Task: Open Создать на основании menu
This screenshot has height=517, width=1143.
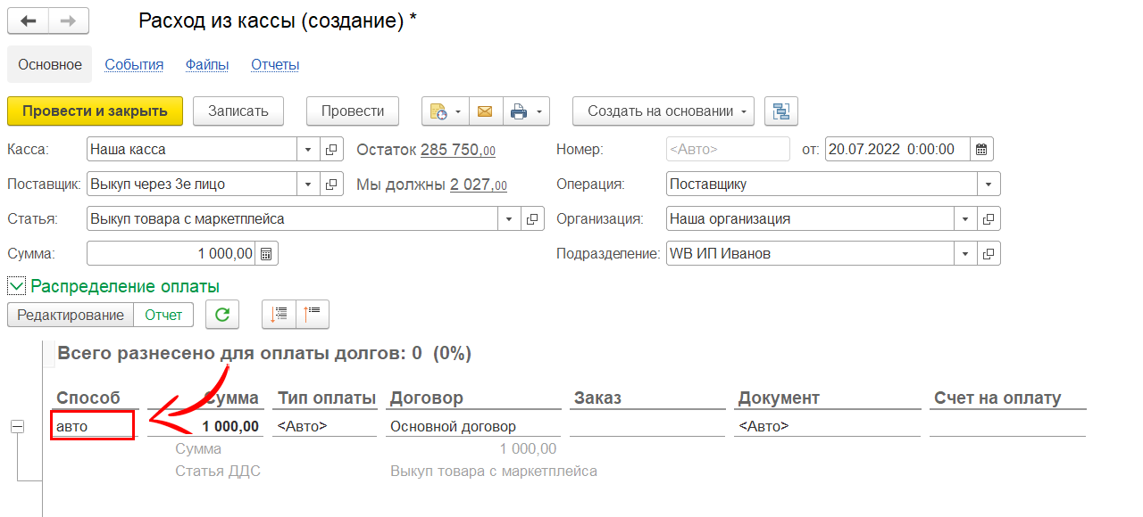Action: coord(663,111)
